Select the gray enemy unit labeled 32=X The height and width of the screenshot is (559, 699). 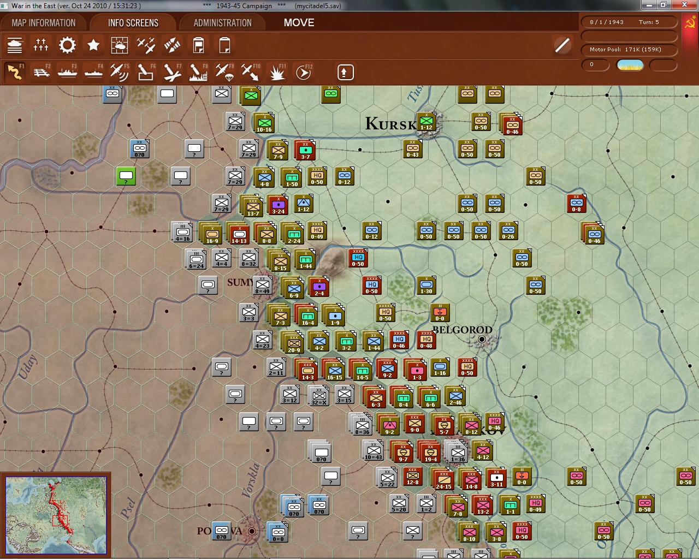(x=318, y=396)
